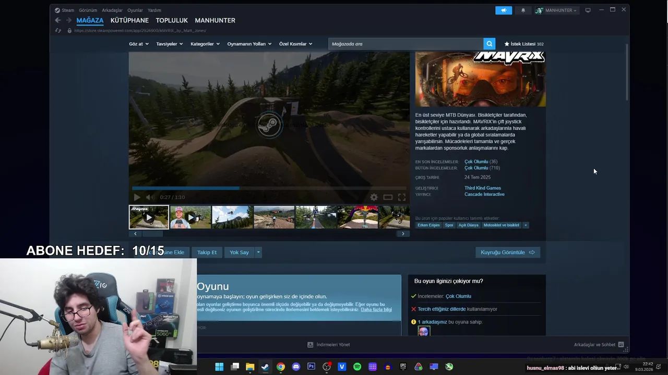The image size is (668, 375).
Task: Open Third Kind Games developer link
Action: [483, 188]
